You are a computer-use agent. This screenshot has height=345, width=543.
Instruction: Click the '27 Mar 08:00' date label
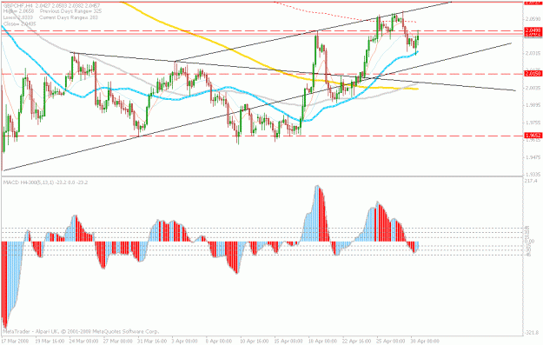[x=118, y=342]
